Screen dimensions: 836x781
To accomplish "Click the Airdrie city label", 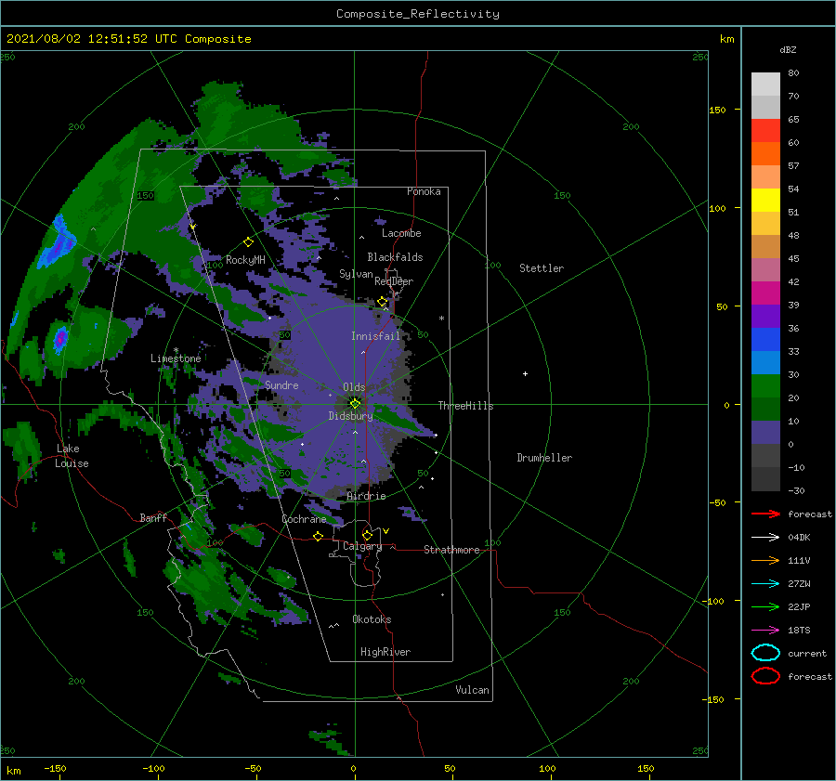I will (x=366, y=496).
